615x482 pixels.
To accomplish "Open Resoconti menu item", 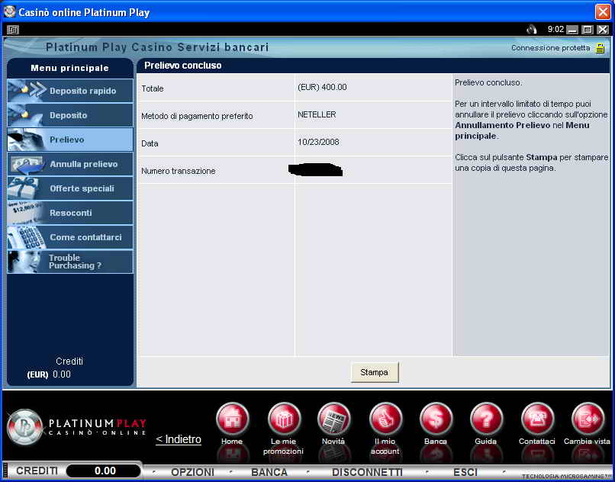I will click(70, 213).
